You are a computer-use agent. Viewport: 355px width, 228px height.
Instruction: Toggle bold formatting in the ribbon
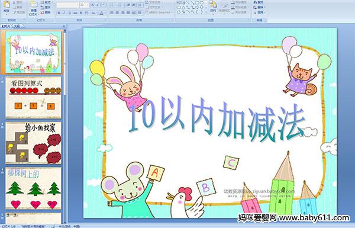point(59,13)
